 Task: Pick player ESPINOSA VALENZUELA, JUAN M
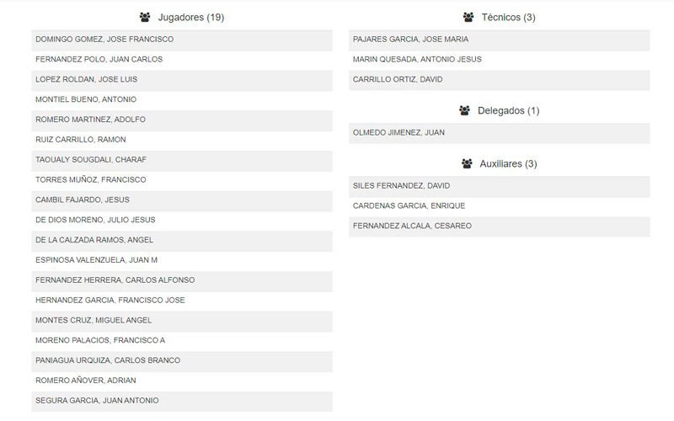[x=182, y=261]
